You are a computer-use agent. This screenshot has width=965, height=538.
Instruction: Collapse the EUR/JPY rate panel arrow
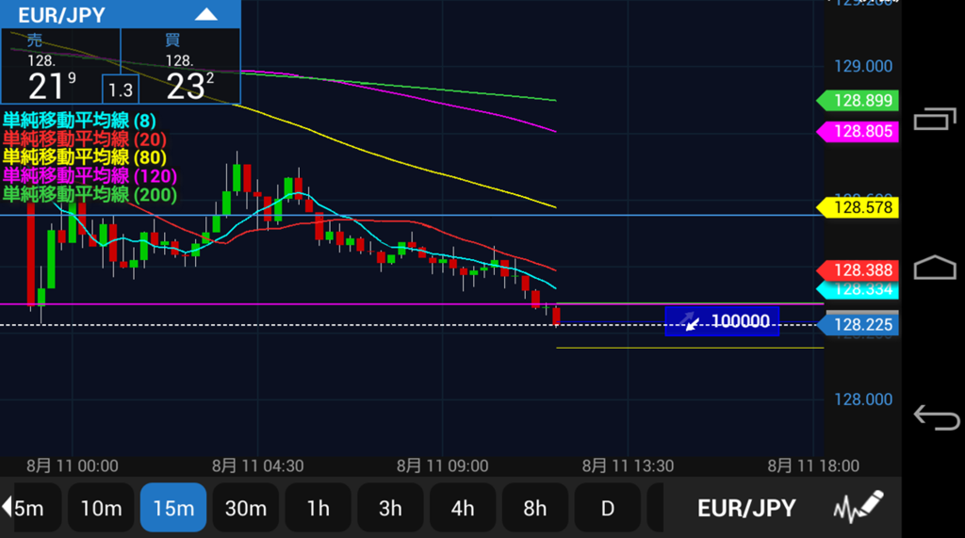[206, 15]
